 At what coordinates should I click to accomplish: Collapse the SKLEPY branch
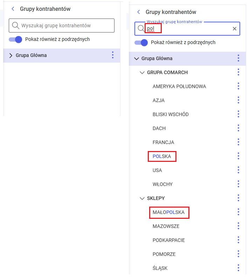point(142,198)
